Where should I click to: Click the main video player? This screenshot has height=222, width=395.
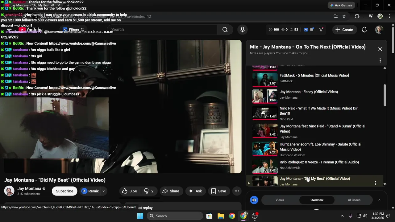point(123,106)
